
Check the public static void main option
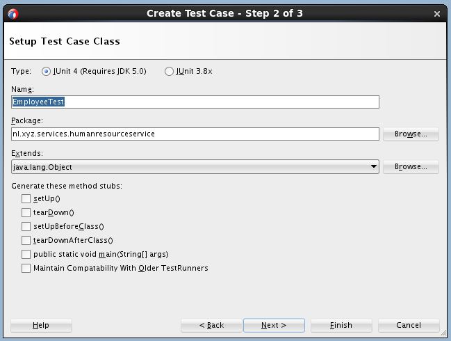(x=26, y=255)
